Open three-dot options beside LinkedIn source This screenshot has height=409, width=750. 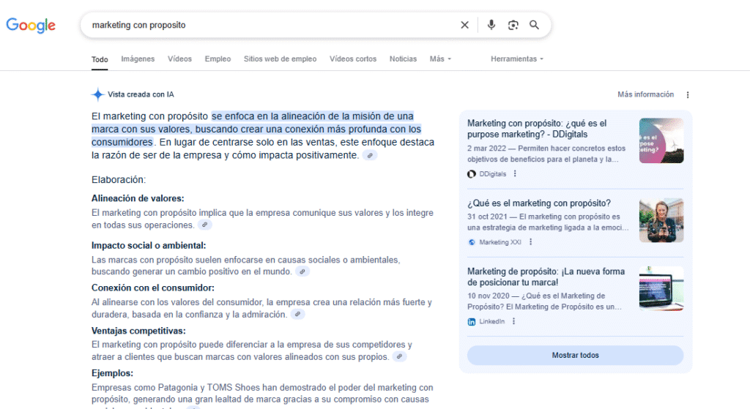tap(514, 321)
